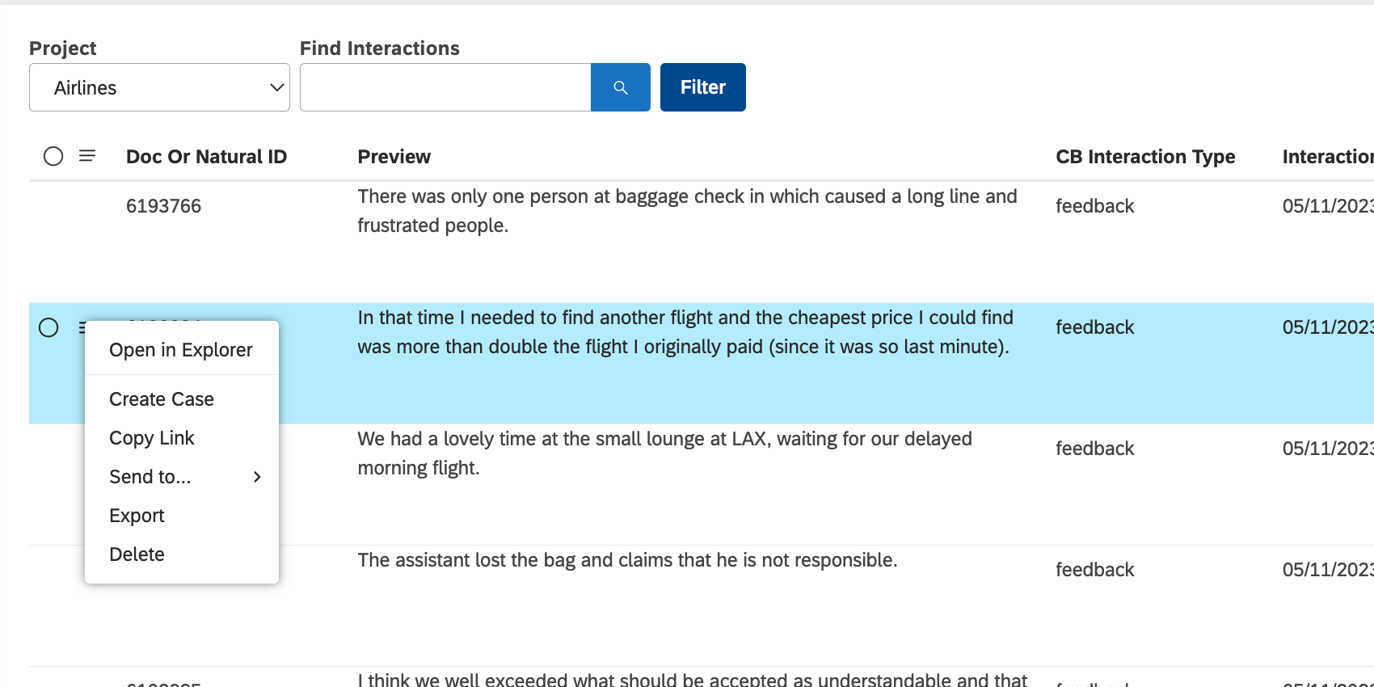The height and width of the screenshot is (687, 1374).
Task: Click the Doc Or Natural ID column header
Action: pos(206,157)
